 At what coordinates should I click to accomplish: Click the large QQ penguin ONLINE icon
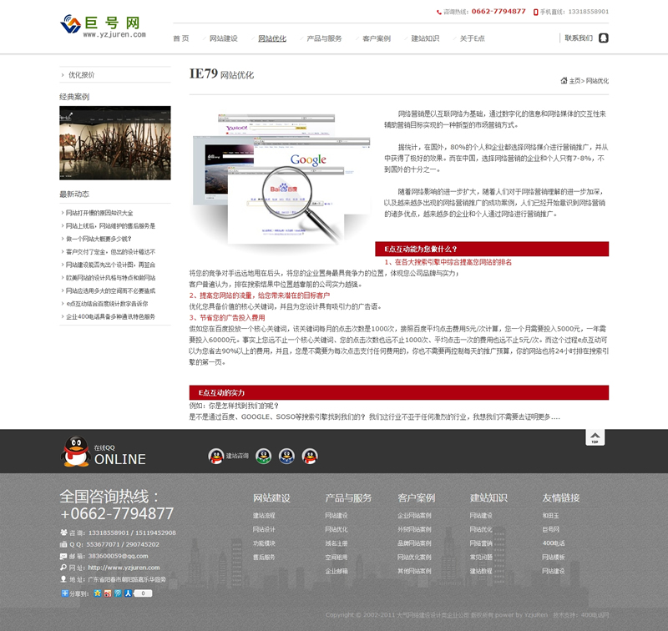pyautogui.click(x=76, y=452)
